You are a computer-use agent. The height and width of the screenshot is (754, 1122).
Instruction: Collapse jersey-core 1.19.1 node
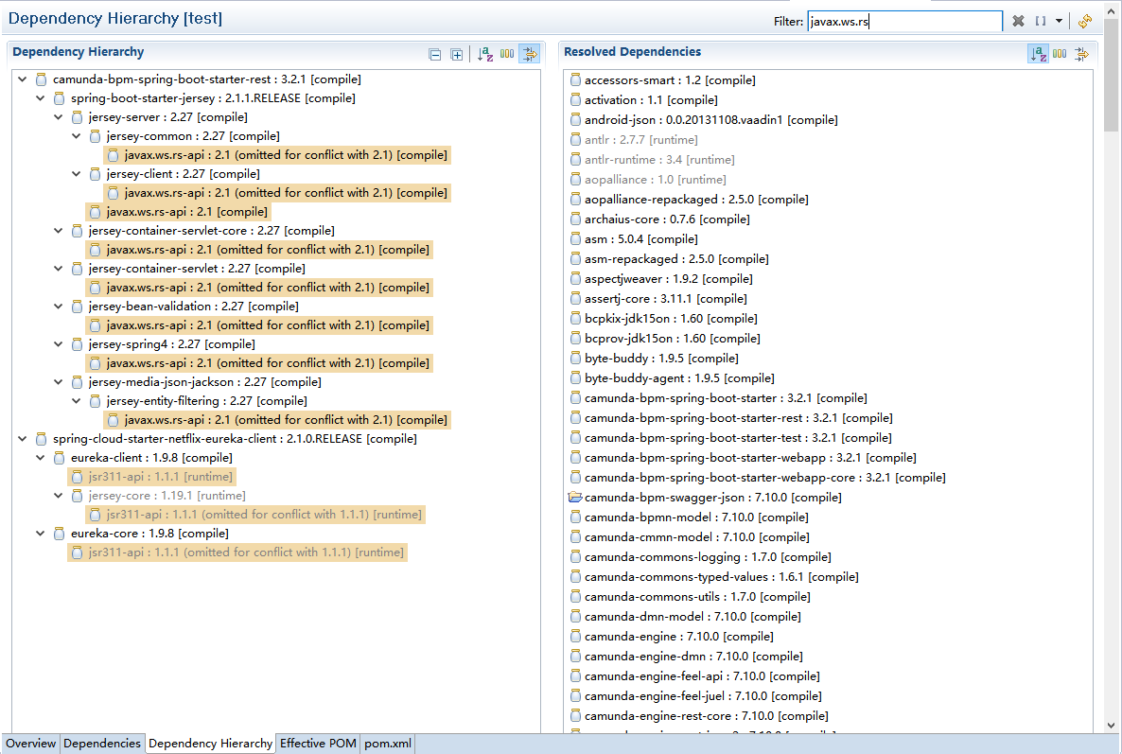(58, 495)
